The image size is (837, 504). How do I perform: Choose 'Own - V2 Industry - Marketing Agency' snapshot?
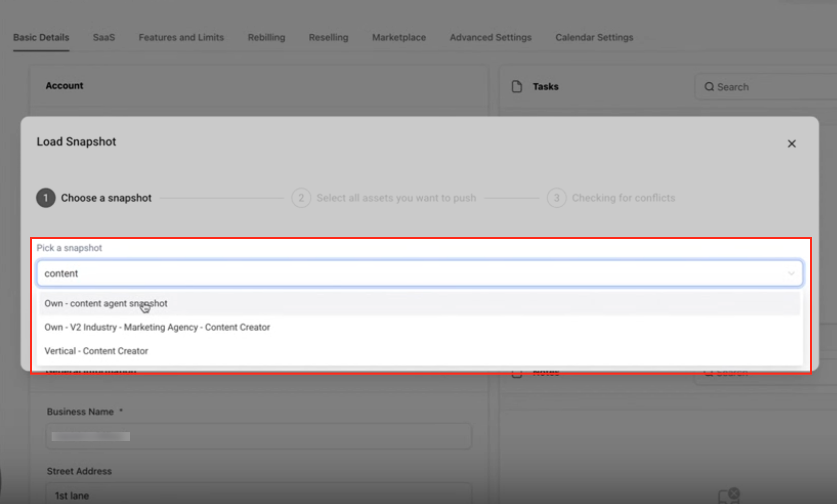157,327
